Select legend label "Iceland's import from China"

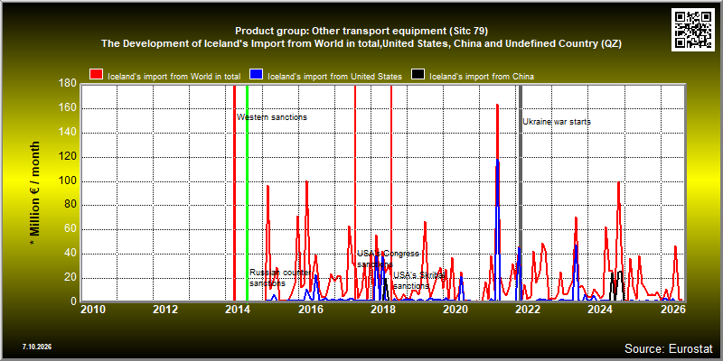[482, 77]
